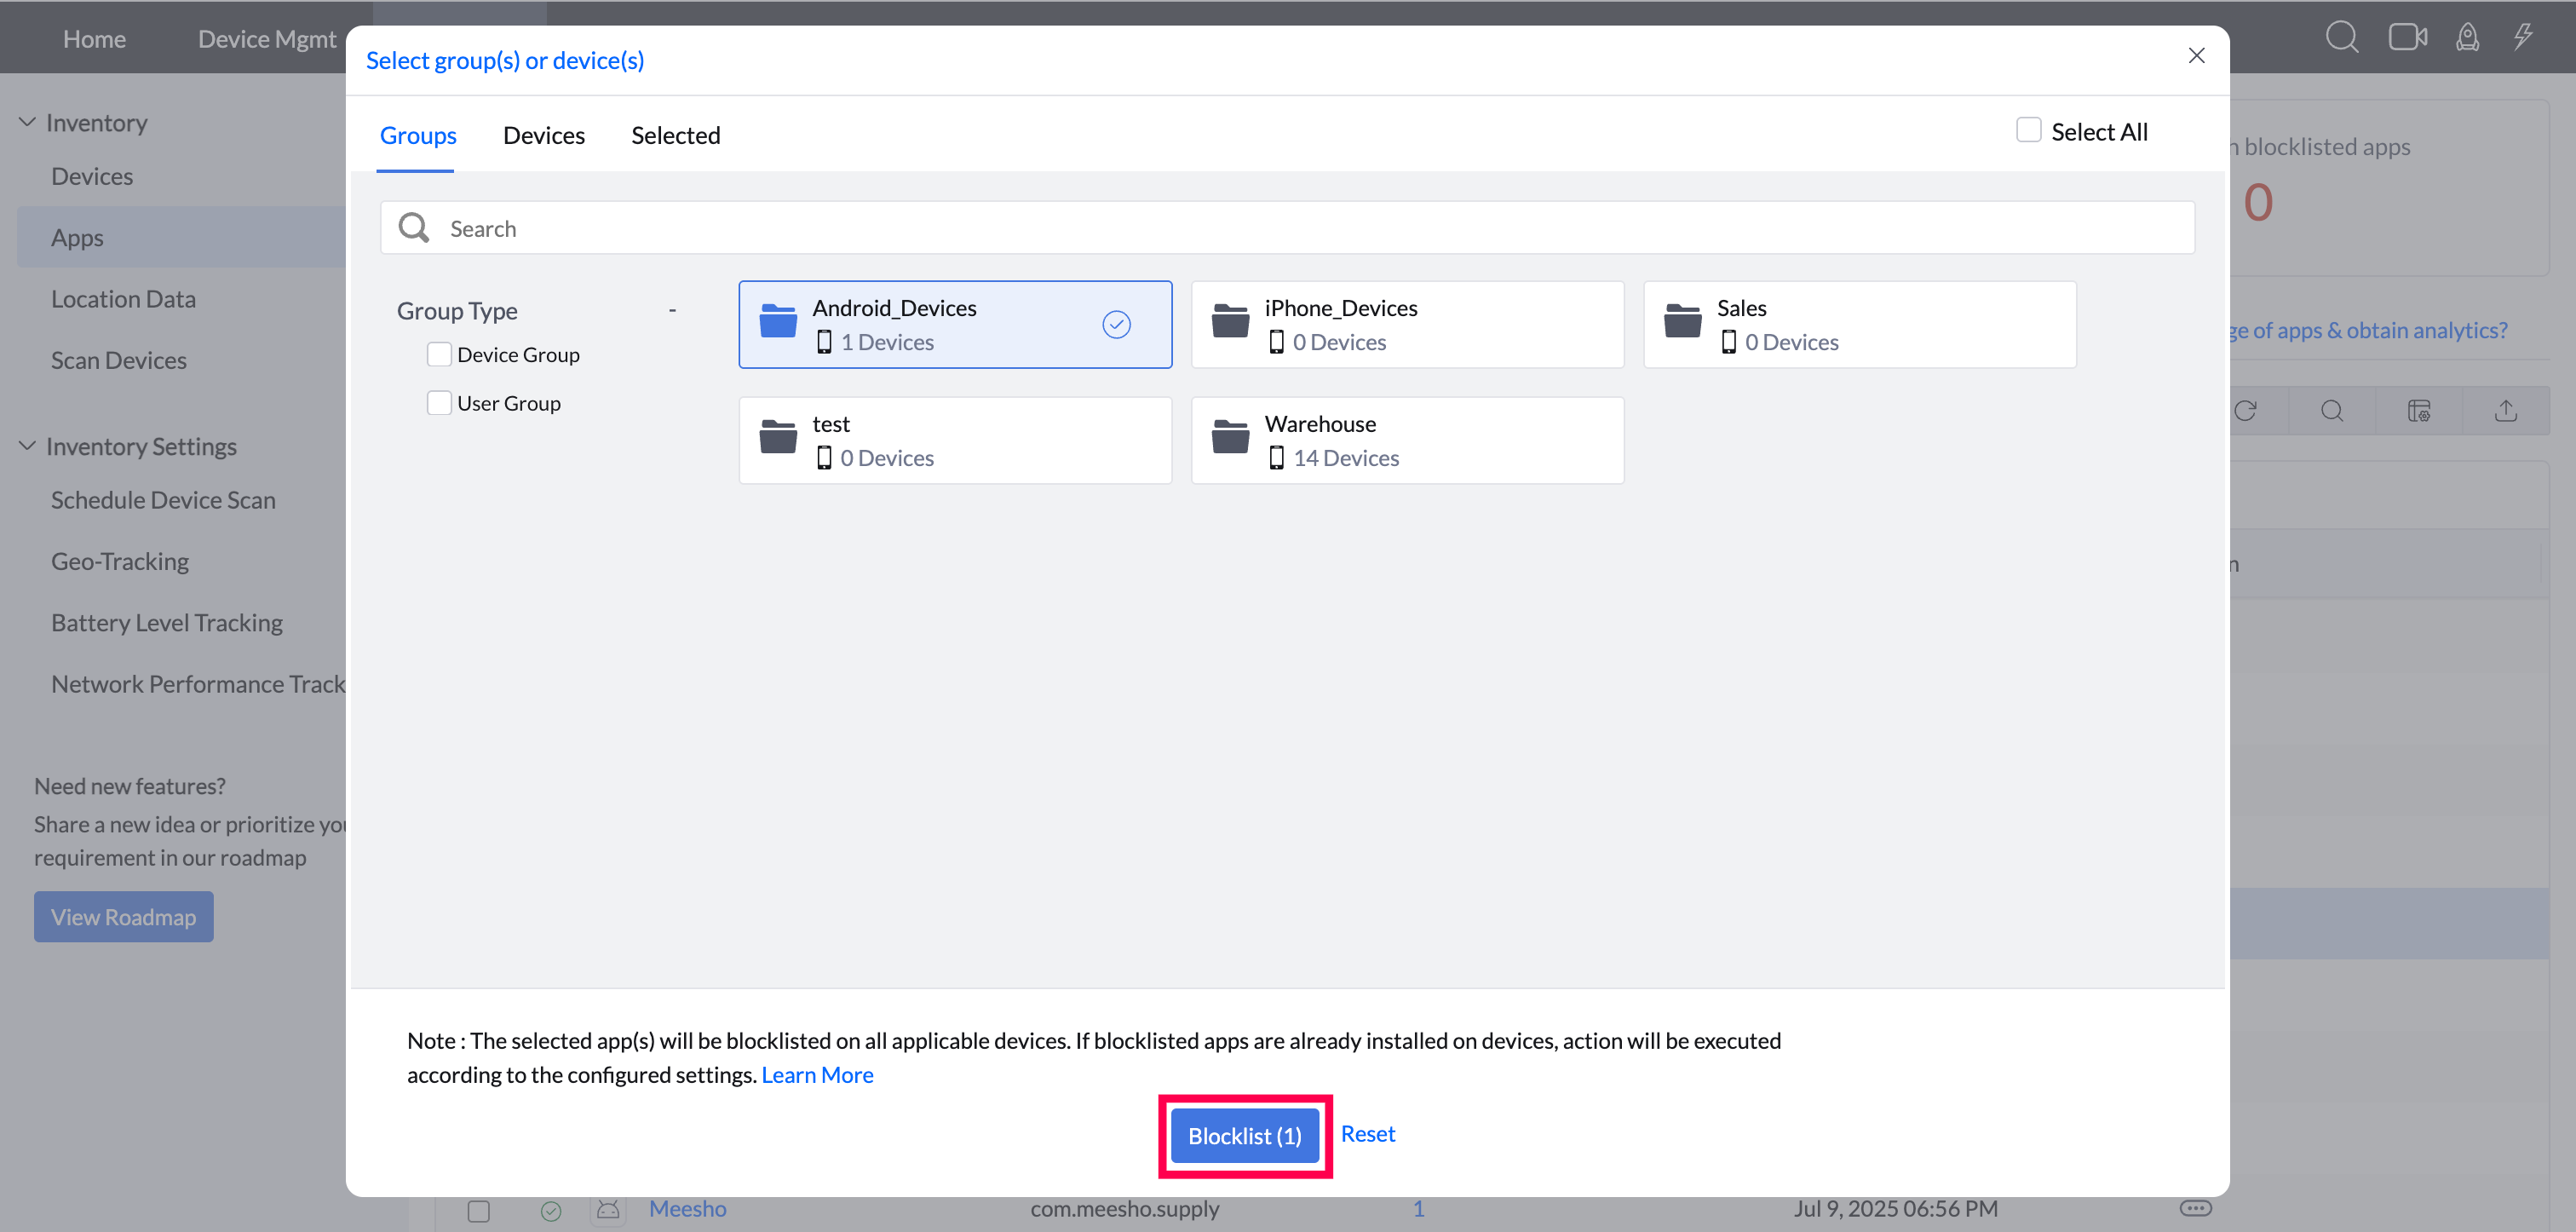Click the search magnifier icon in top bar
Image resolution: width=2576 pixels, height=1232 pixels.
point(2341,38)
